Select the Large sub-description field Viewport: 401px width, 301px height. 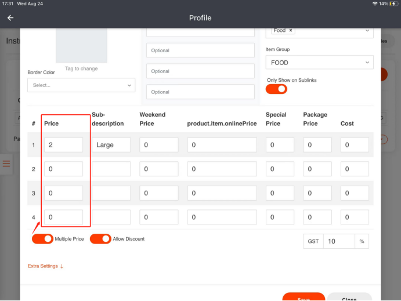(111, 145)
